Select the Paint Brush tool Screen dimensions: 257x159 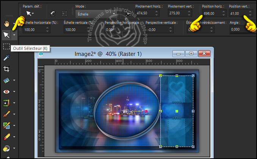(6, 113)
